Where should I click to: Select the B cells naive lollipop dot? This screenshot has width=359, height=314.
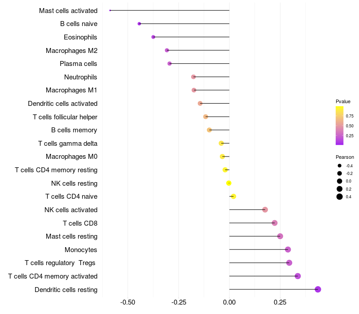point(139,24)
